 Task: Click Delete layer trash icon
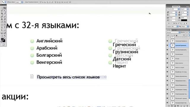(x=187, y=106)
